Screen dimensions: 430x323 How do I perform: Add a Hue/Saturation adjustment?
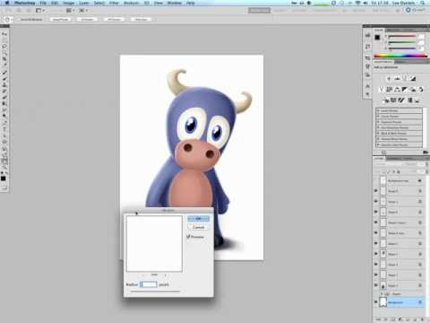(389, 89)
